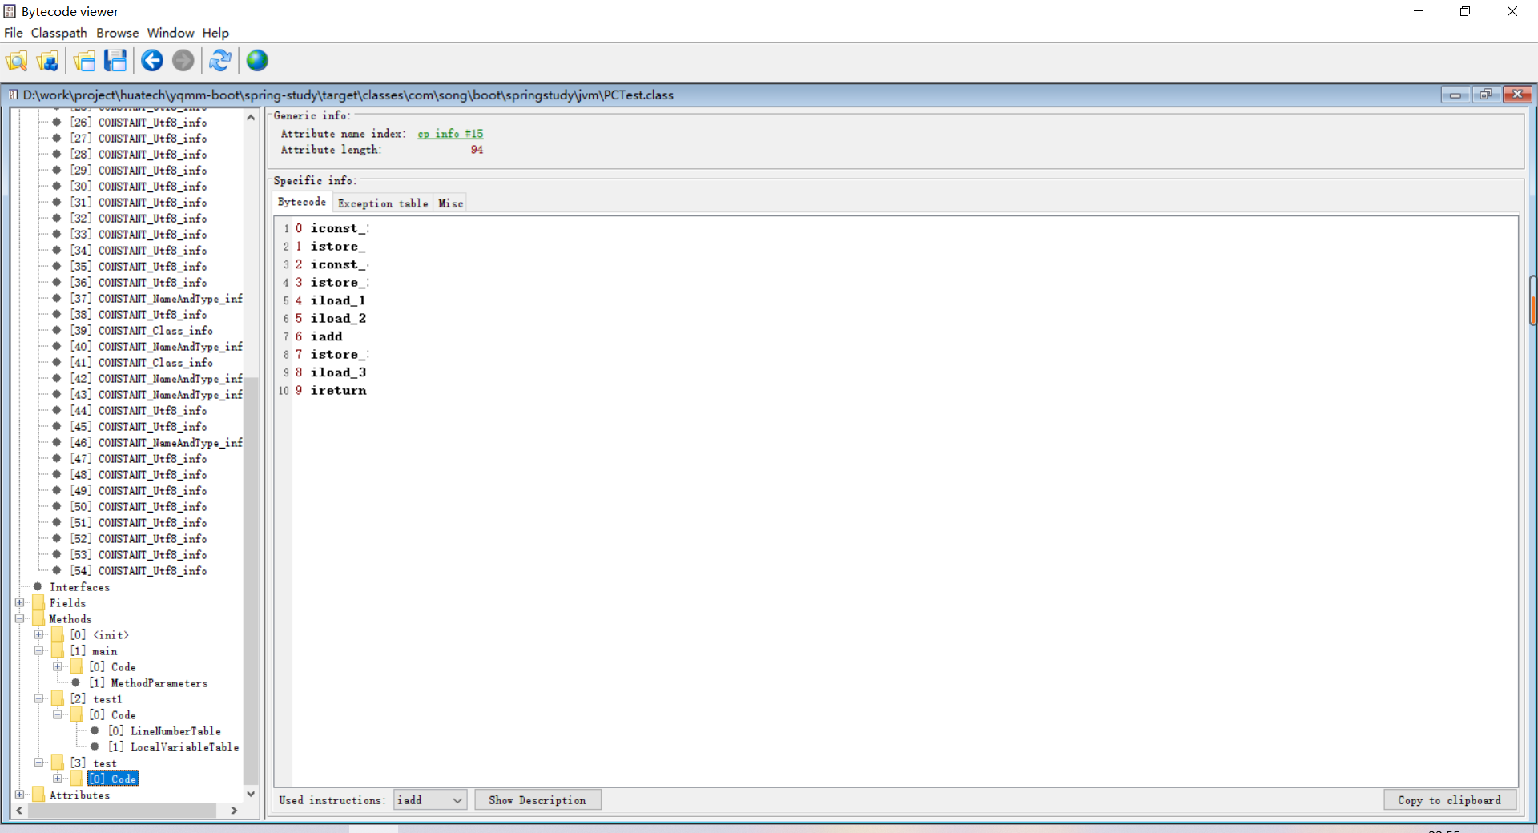Select [37] CONSTANT_NameAndType_info entry

[x=156, y=298]
